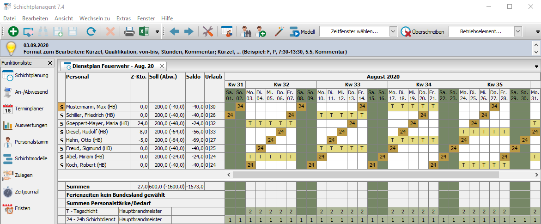Click the printer icon

click(129, 32)
